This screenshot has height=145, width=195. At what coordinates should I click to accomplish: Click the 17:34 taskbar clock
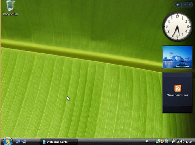[x=189, y=142]
